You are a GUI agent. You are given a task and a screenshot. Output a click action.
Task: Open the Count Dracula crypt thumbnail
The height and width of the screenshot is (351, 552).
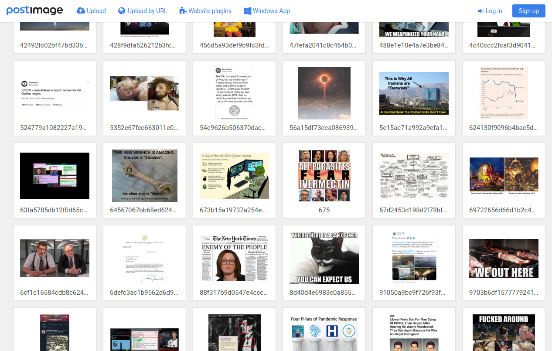234,333
